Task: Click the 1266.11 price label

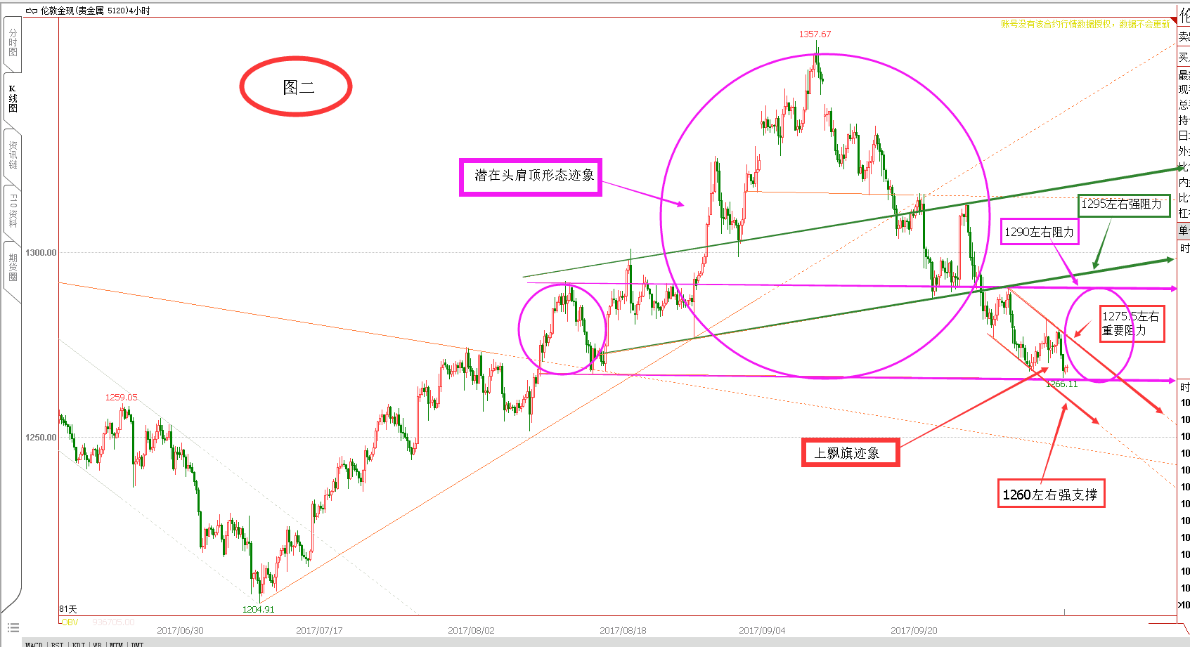Action: click(1061, 384)
